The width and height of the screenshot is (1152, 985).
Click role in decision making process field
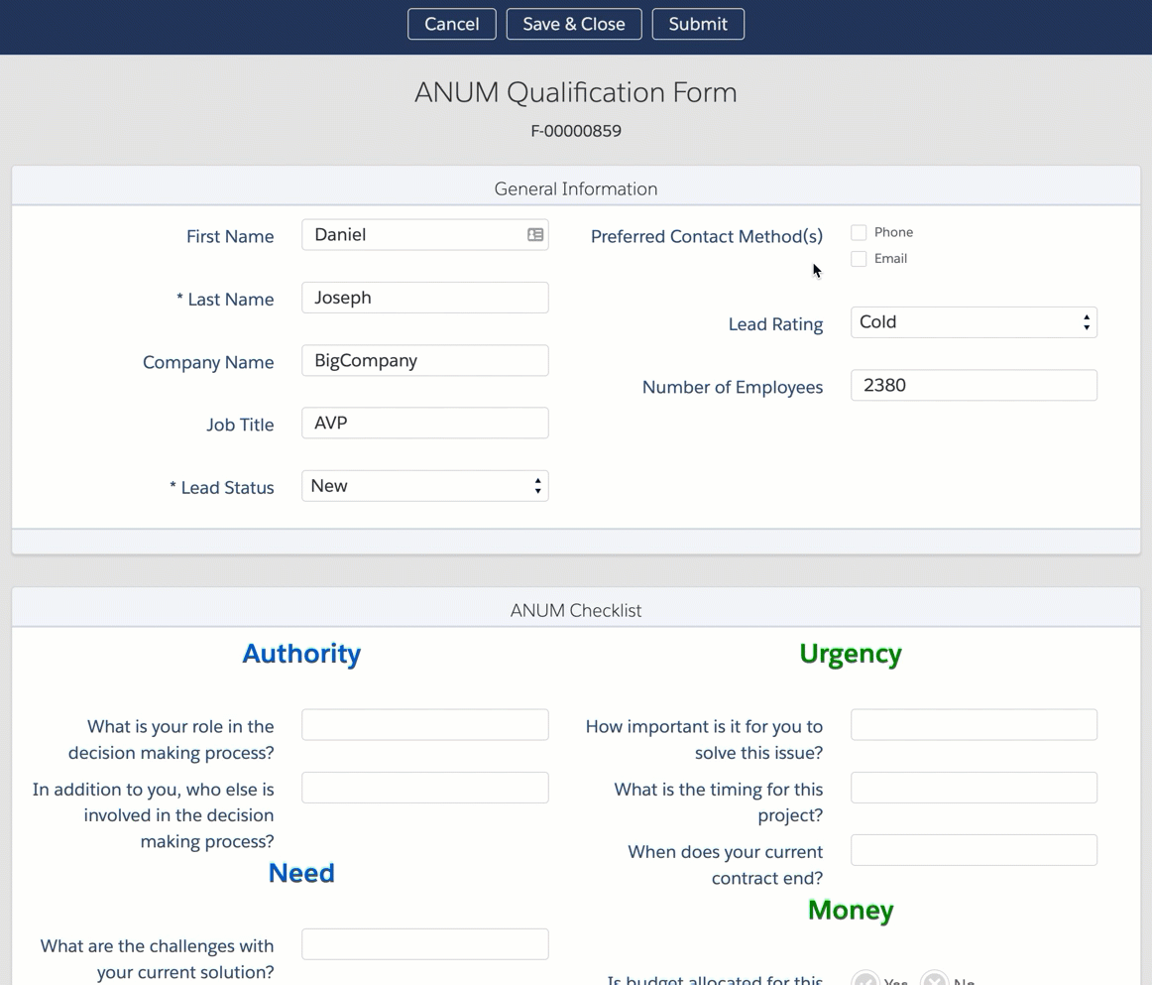pyautogui.click(x=424, y=725)
